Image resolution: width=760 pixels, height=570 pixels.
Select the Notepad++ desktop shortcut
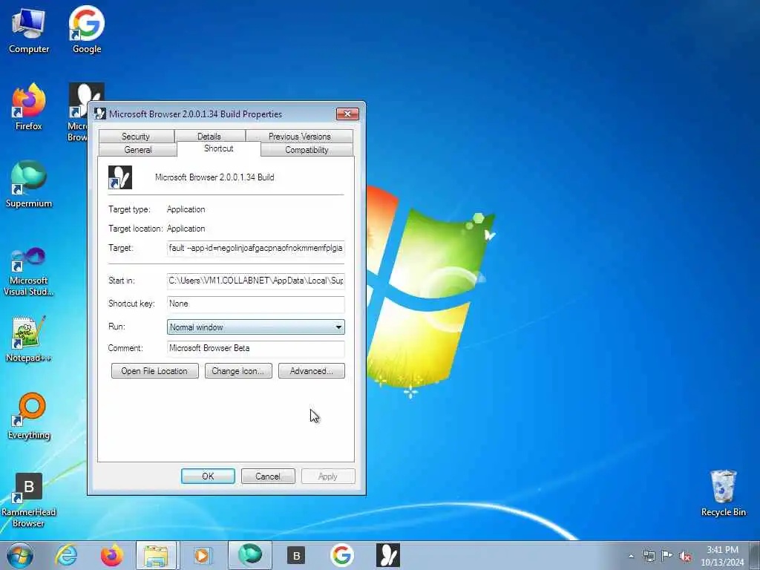29,339
